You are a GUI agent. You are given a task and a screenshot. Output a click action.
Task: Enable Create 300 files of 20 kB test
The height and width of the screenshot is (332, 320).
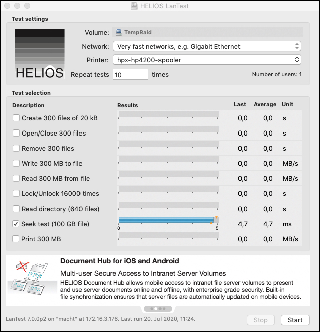[16, 118]
